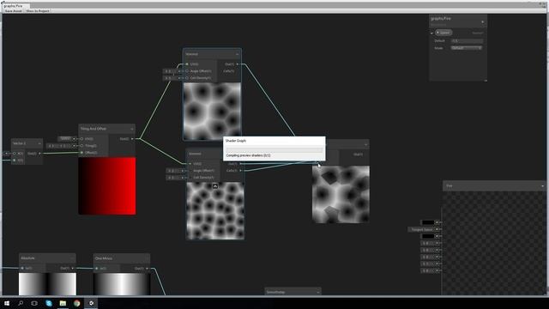Screen dimensions: 549x309
Task: Open Task View from the taskbar
Action: [34, 303]
